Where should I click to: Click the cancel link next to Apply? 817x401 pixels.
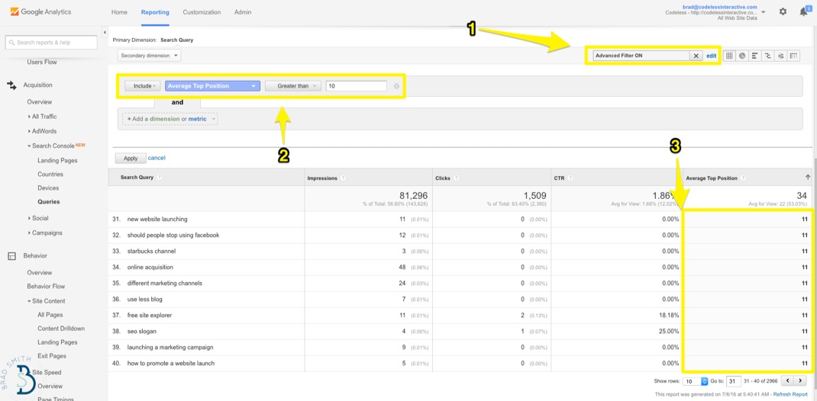tap(157, 158)
